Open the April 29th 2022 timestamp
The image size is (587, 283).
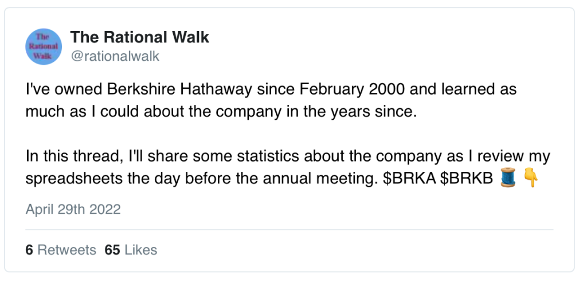[x=73, y=209]
